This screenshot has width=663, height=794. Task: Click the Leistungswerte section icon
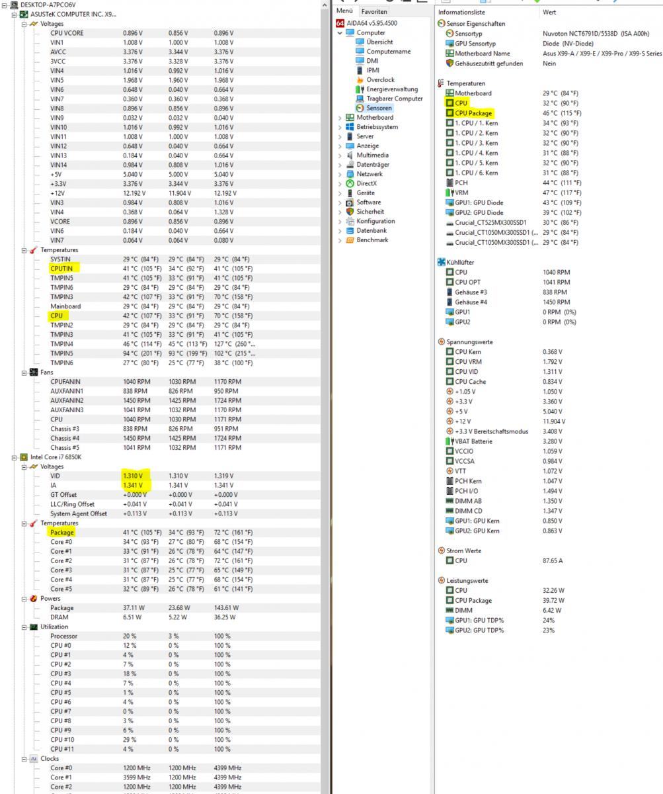[x=442, y=580]
